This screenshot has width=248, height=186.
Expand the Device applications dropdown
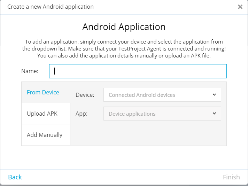(162, 114)
